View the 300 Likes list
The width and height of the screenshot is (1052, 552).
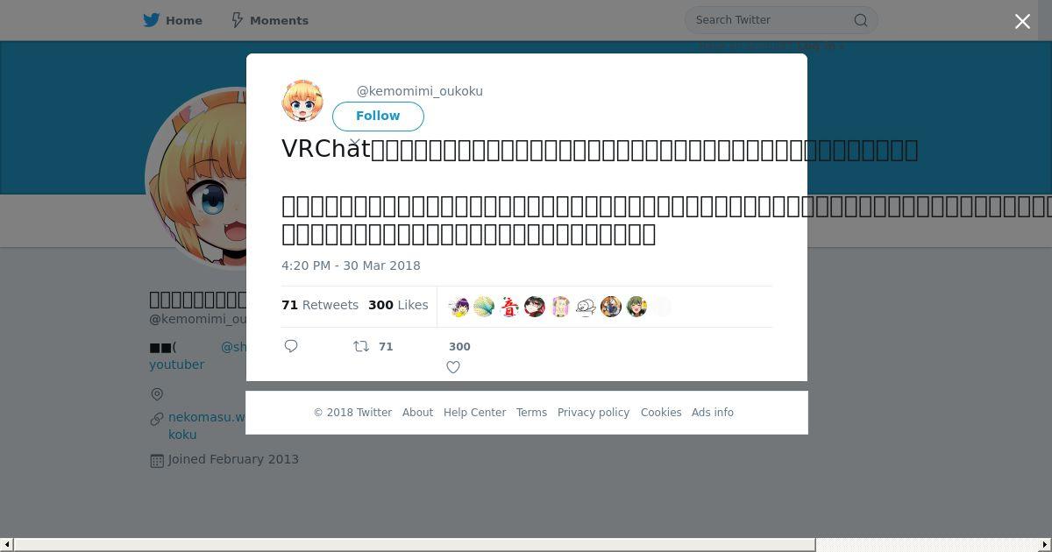(x=398, y=305)
